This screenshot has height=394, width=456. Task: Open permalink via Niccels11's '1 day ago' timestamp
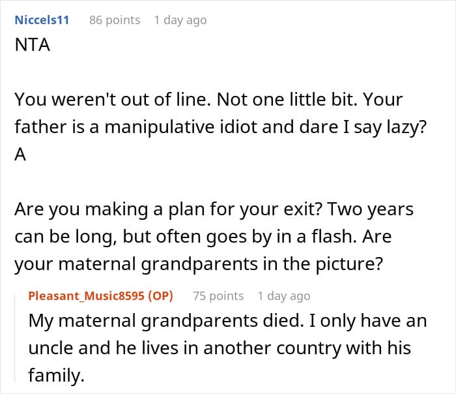point(180,20)
